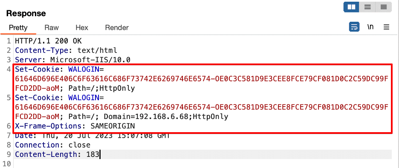Click the X-Frame-Options header name

48,126
